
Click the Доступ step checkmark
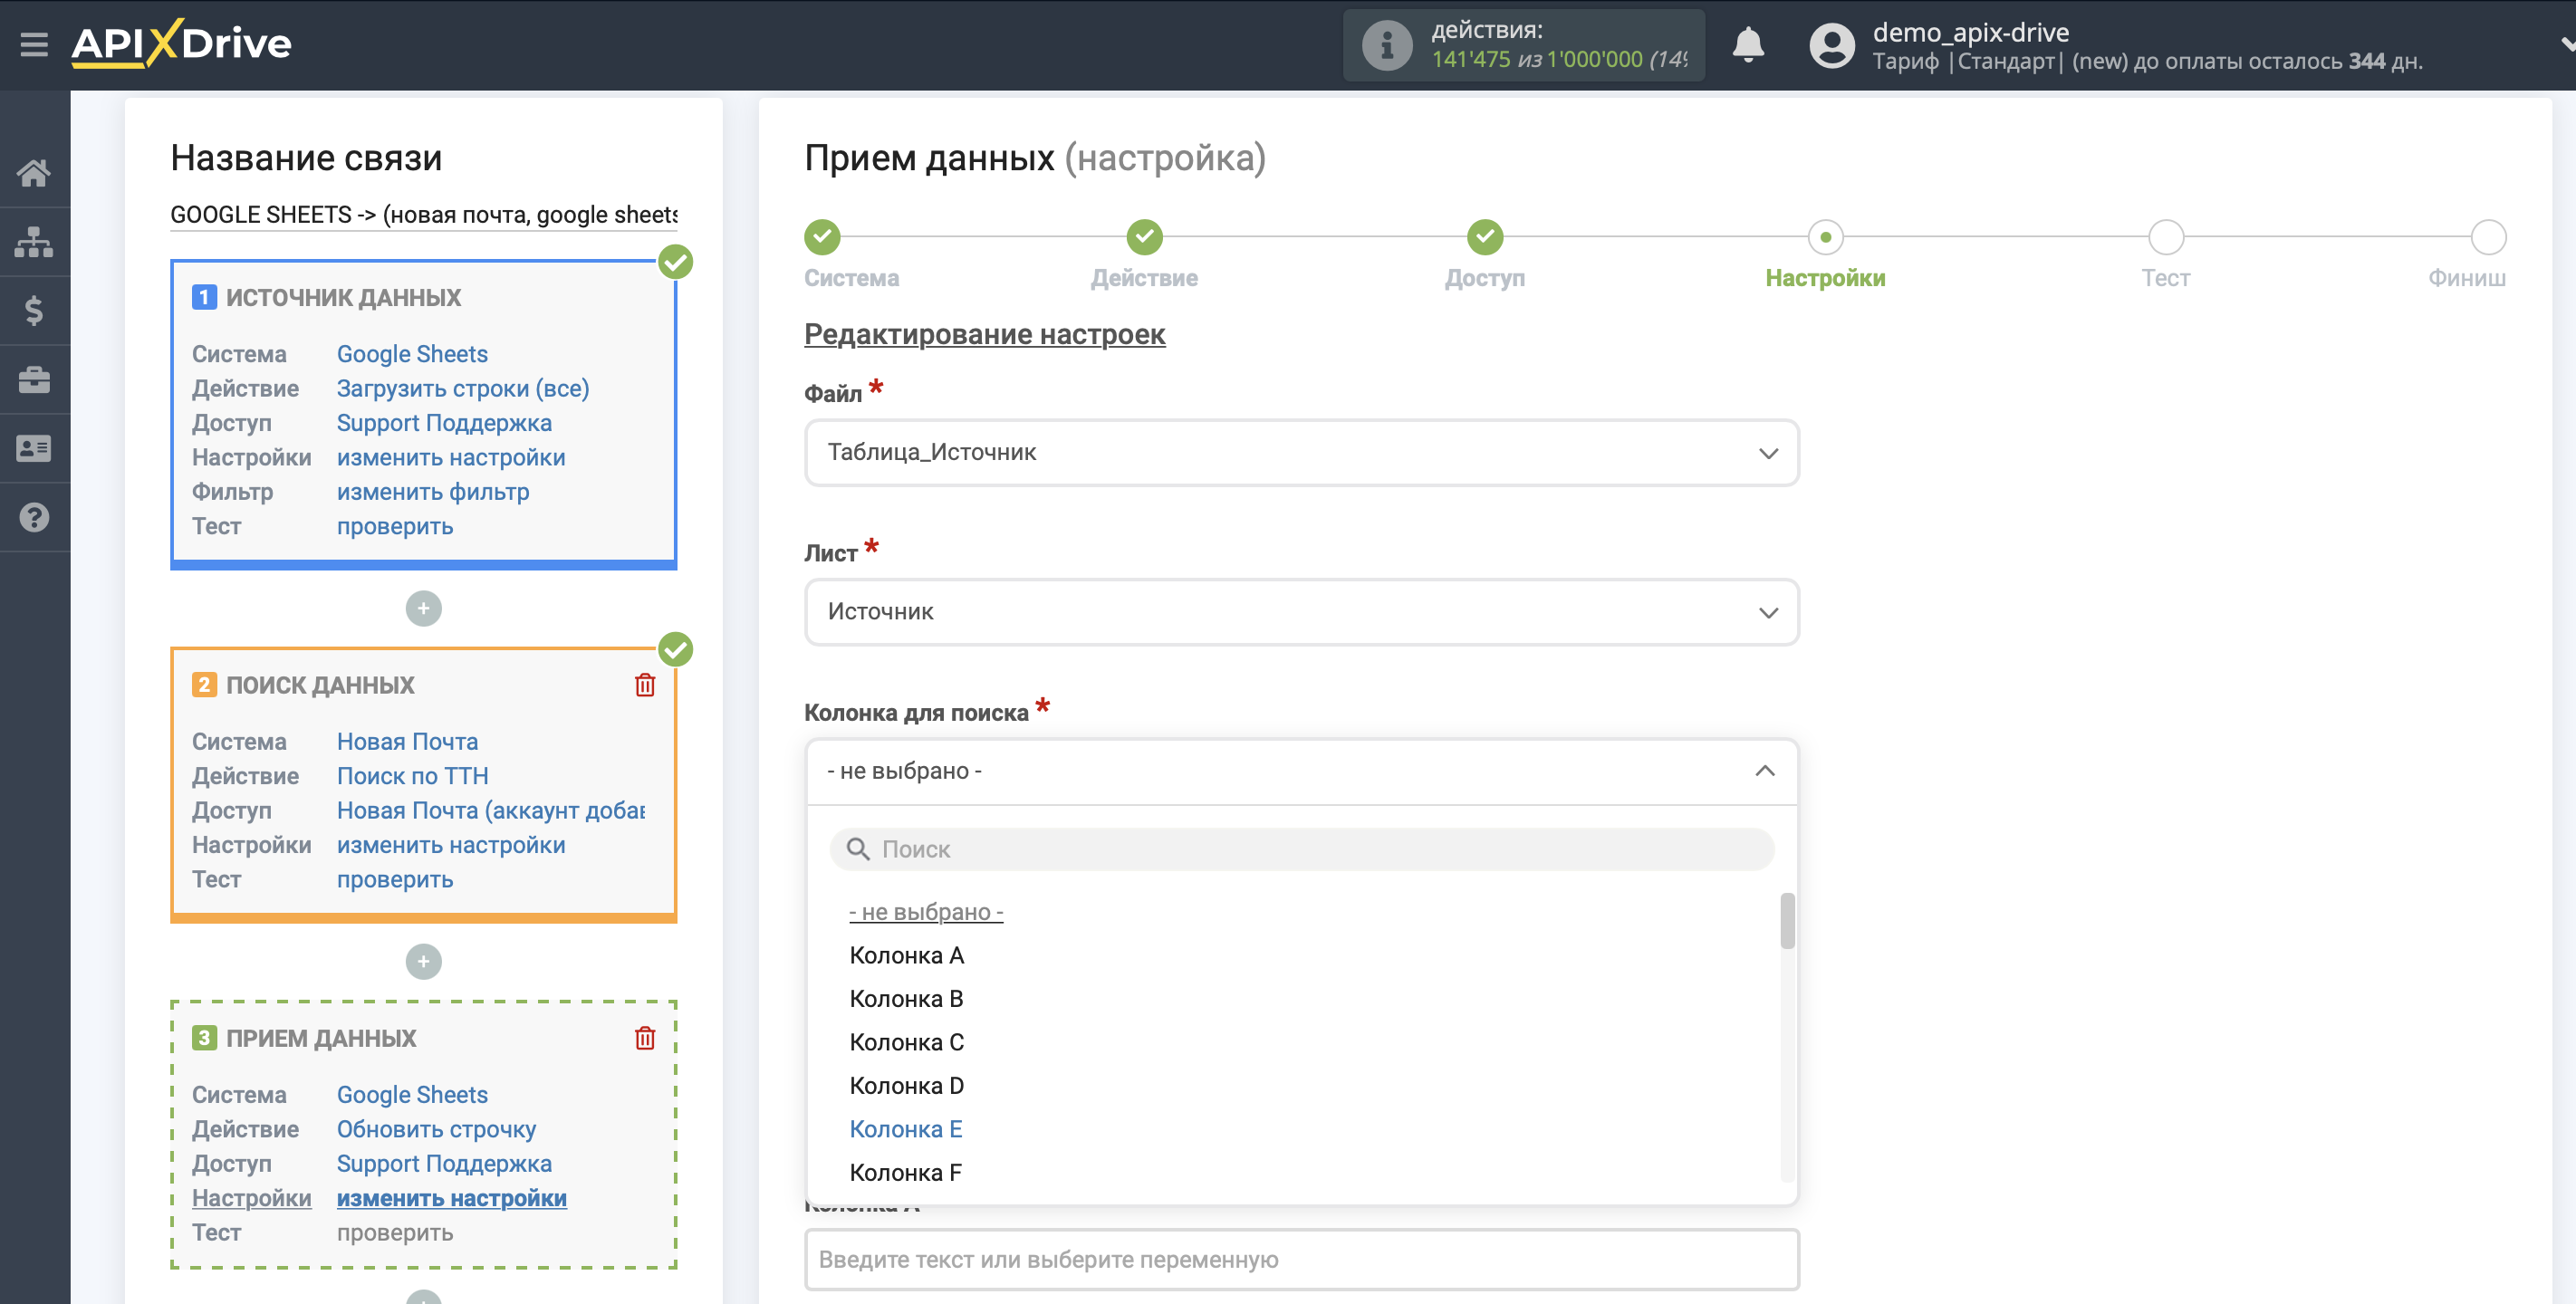coord(1485,237)
